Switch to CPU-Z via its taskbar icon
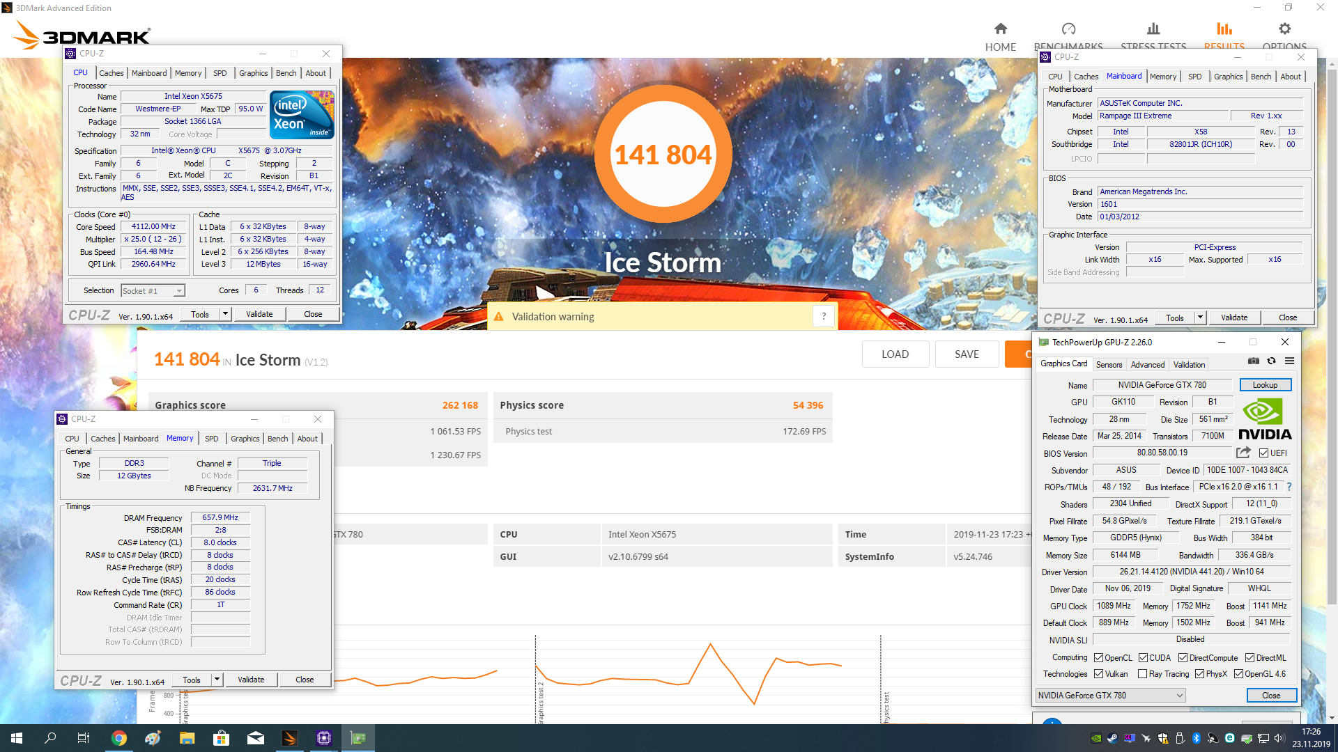 click(324, 738)
